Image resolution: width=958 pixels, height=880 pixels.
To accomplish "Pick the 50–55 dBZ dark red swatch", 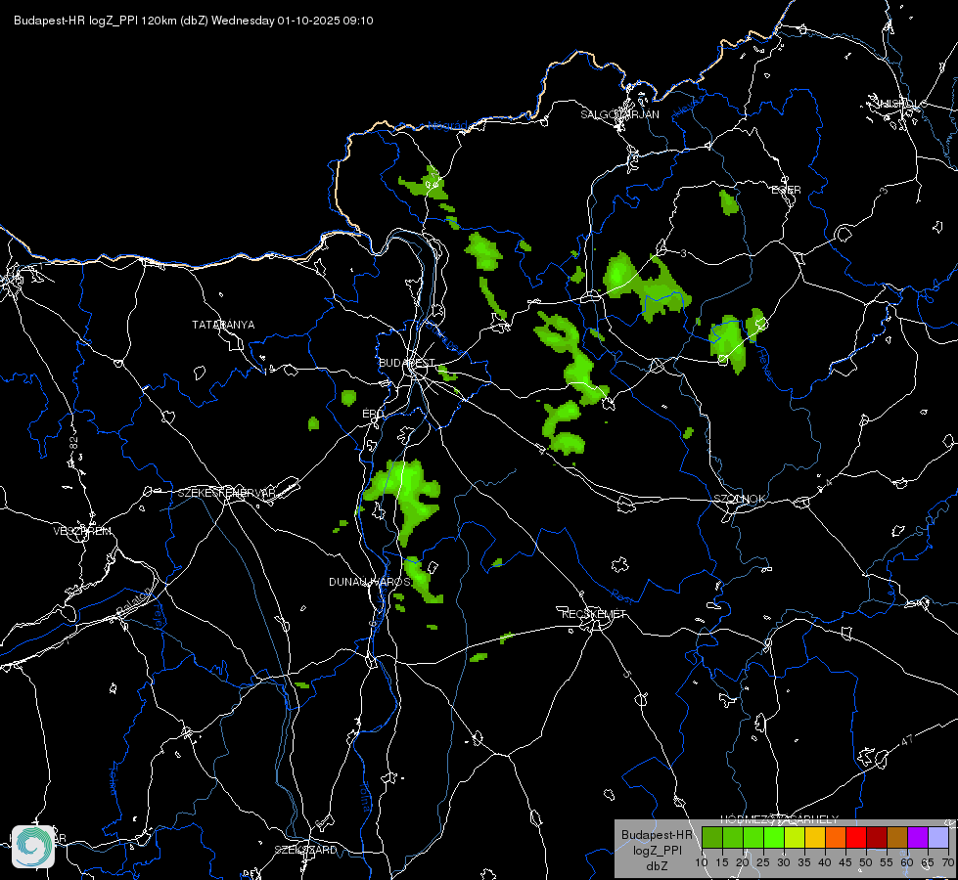I will coord(877,837).
